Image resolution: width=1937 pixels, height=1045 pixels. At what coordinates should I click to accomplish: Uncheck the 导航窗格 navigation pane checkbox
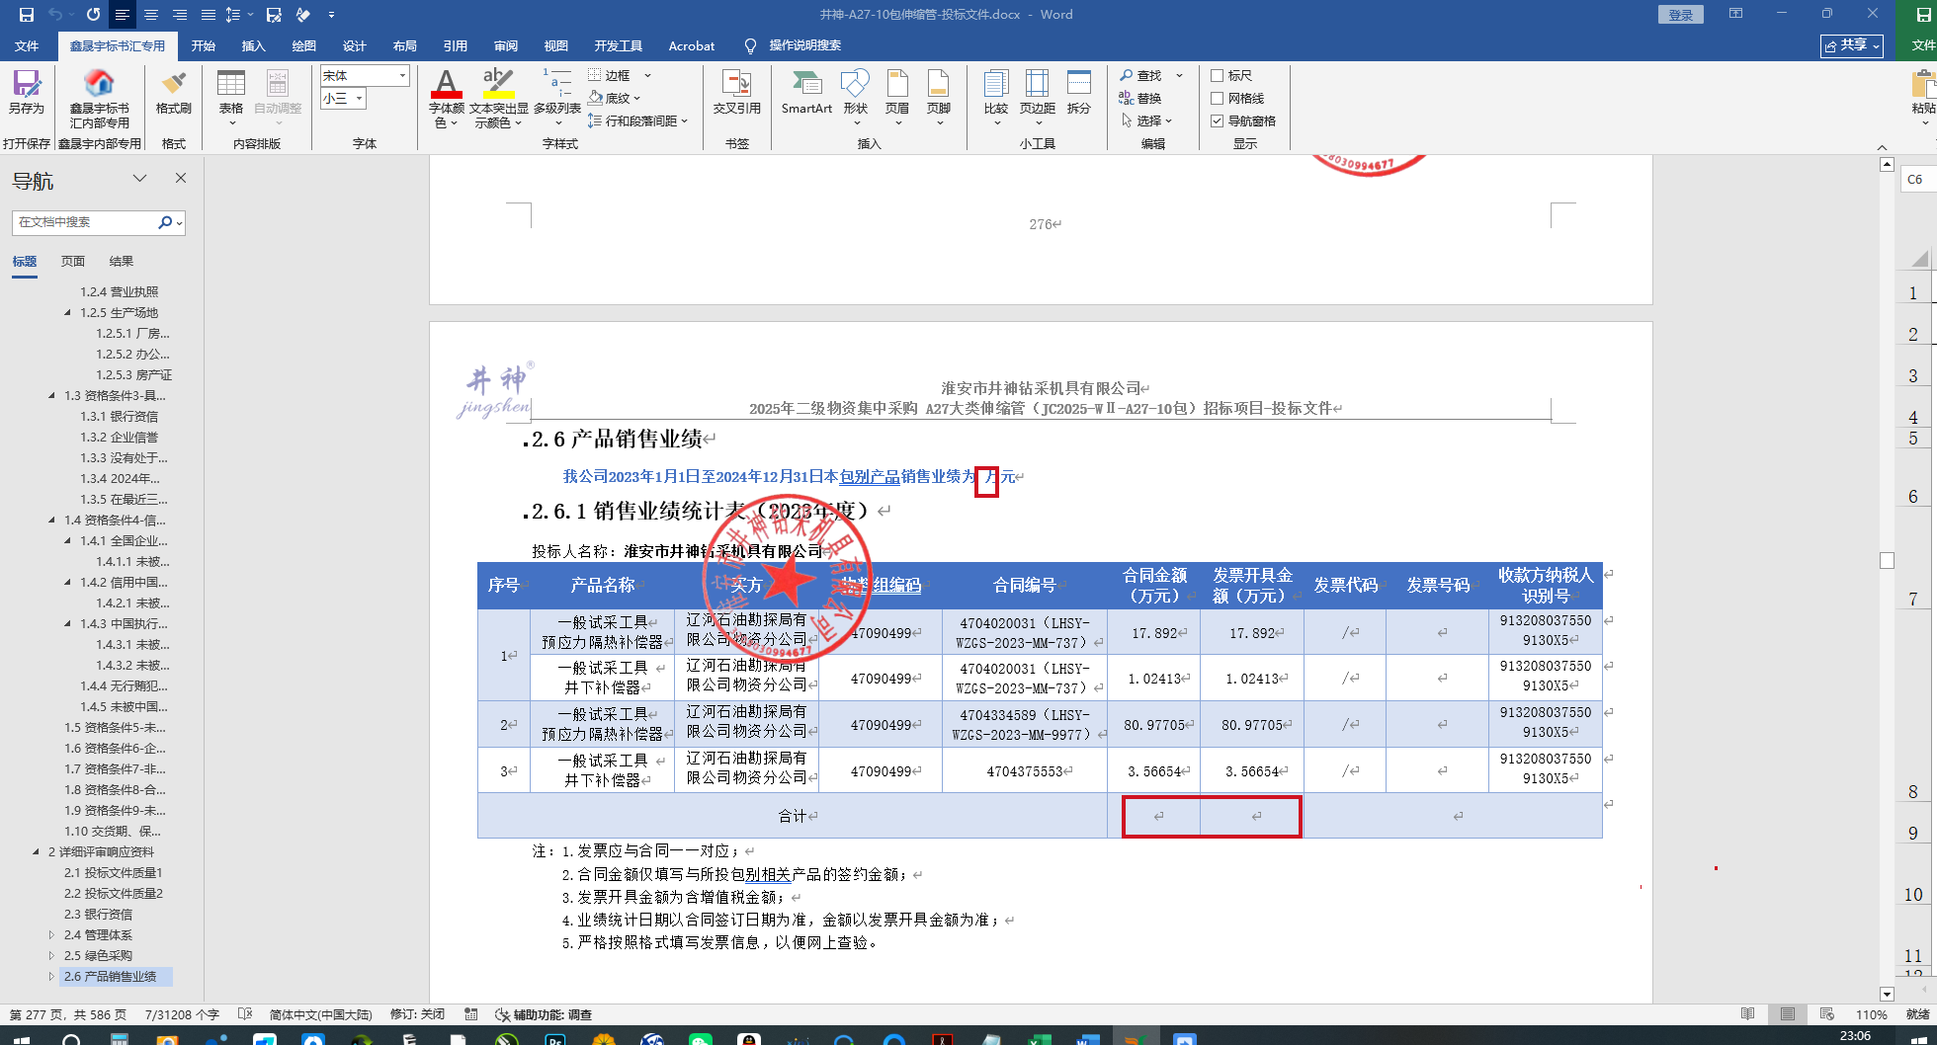(1218, 121)
